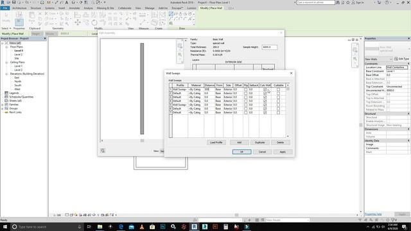411x231 pixels.
Task: Click the Move tool in Modify panel
Action: [78, 22]
